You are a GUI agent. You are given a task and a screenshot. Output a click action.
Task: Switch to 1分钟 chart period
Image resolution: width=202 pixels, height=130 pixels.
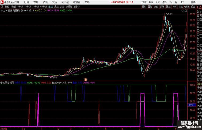13,7
